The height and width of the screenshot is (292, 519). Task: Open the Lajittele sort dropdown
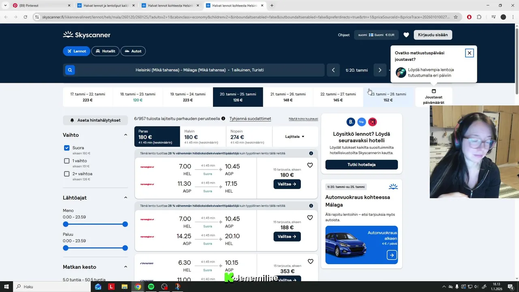point(295,137)
